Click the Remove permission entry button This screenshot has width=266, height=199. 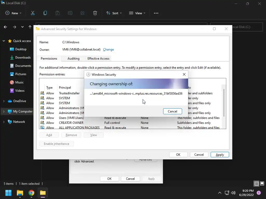click(71, 135)
